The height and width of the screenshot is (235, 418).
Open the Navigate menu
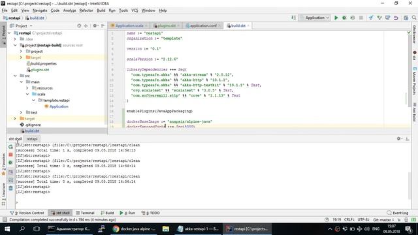point(40,10)
